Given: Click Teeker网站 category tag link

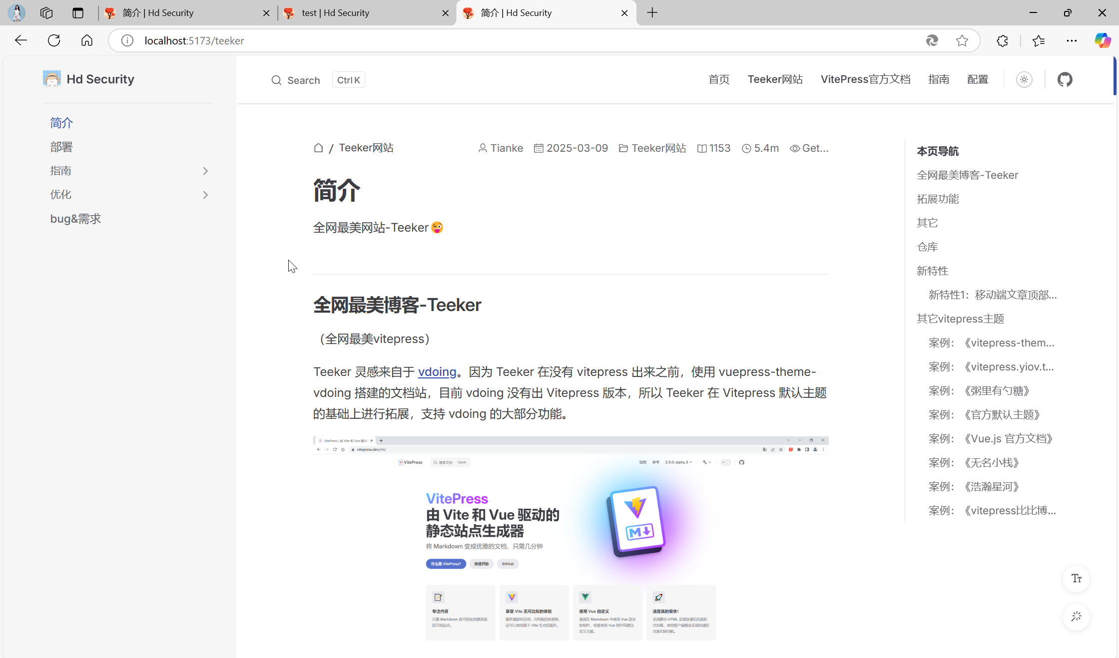Looking at the screenshot, I should pyautogui.click(x=658, y=148).
